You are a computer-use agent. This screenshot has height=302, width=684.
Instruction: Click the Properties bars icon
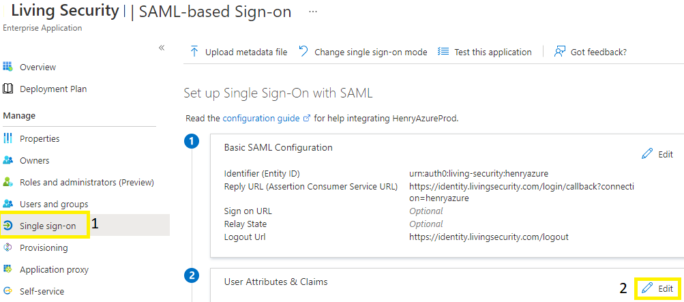coord(8,138)
